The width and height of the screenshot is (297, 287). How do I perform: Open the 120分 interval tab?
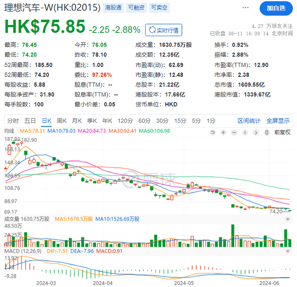point(125,121)
